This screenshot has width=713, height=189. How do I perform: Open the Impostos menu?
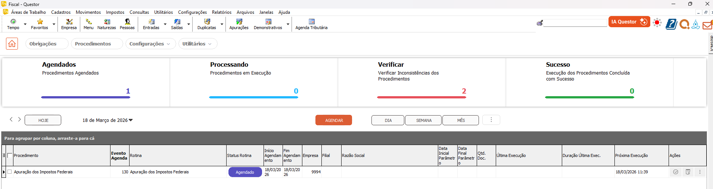click(115, 12)
